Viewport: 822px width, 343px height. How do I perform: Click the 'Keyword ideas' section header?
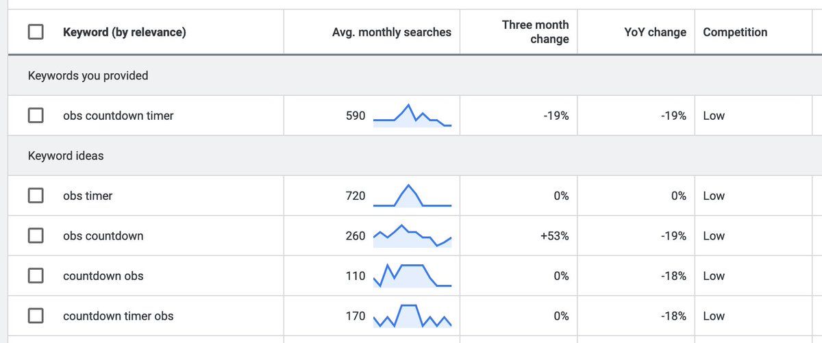66,156
